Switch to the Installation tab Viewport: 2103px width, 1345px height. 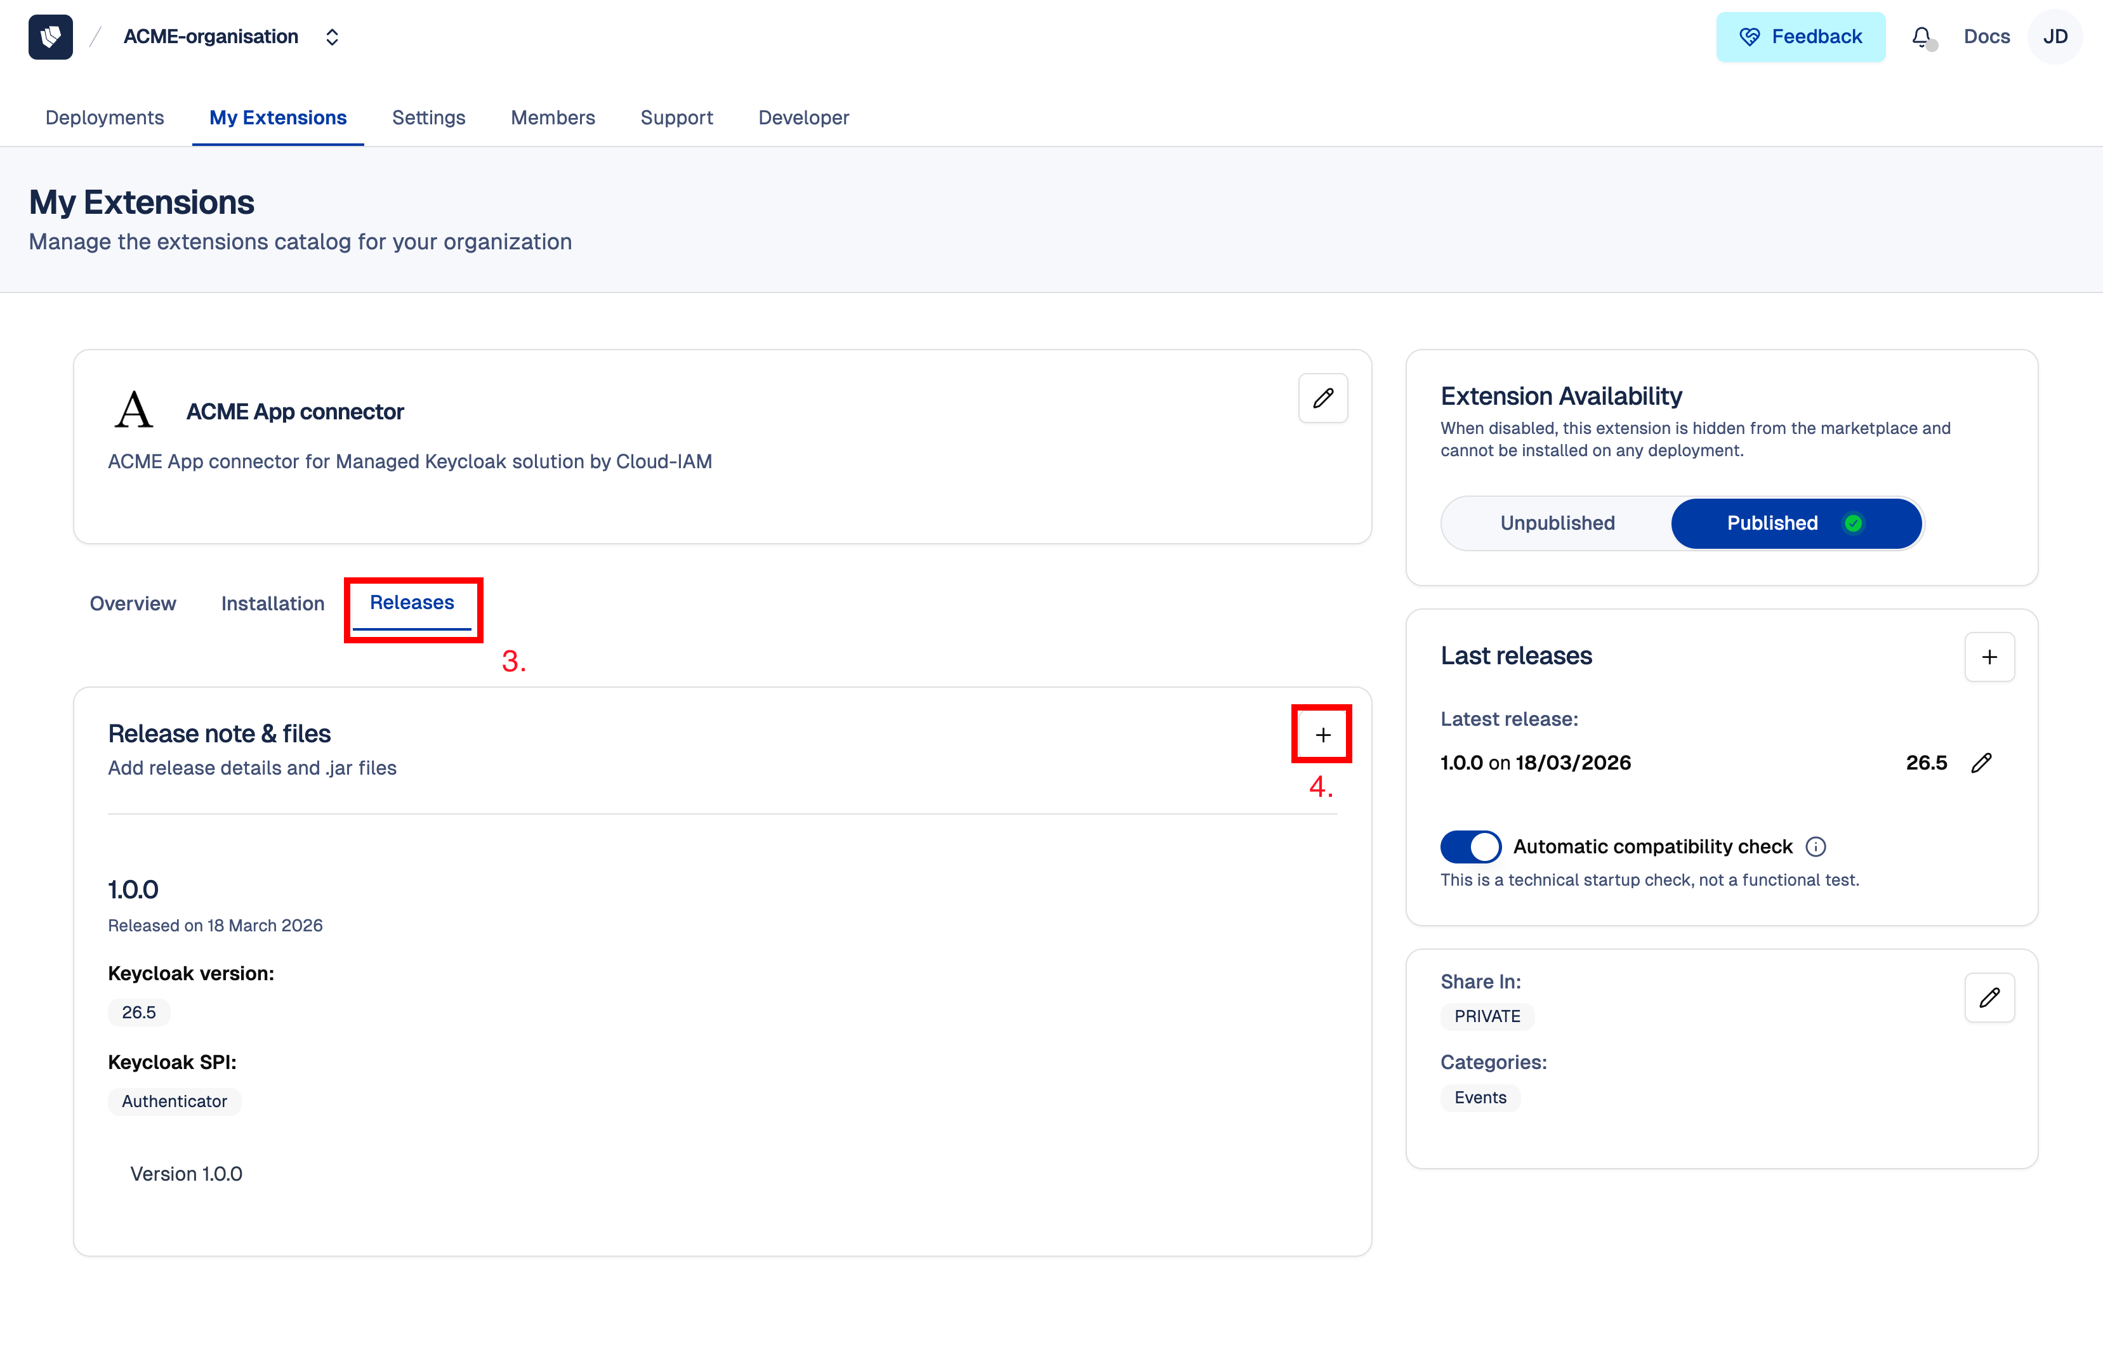click(272, 603)
